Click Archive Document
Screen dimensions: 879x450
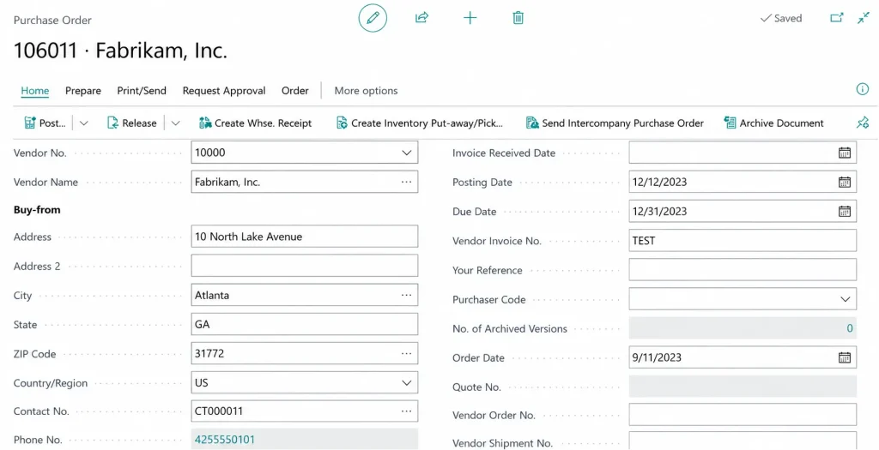pos(774,123)
